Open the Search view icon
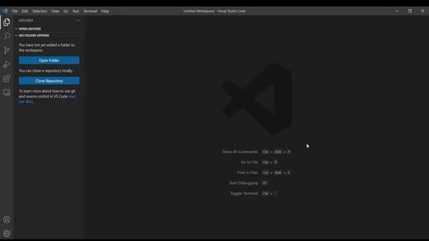Screen dimensions: 429x241 tap(7, 36)
